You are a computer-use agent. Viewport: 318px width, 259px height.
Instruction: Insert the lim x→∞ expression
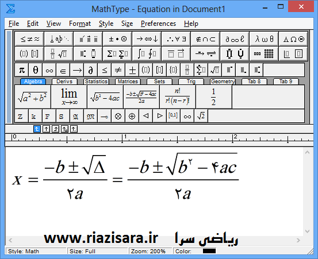click(x=69, y=97)
